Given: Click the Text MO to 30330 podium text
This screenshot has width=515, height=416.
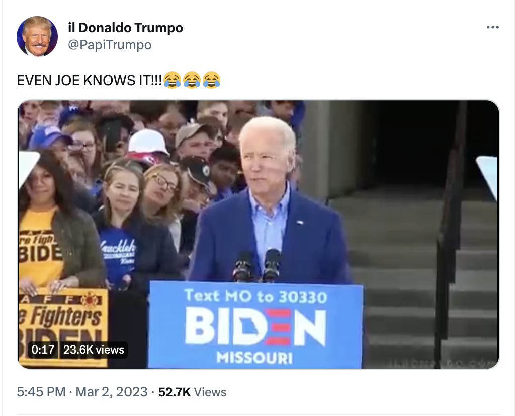Looking at the screenshot, I should [x=255, y=296].
